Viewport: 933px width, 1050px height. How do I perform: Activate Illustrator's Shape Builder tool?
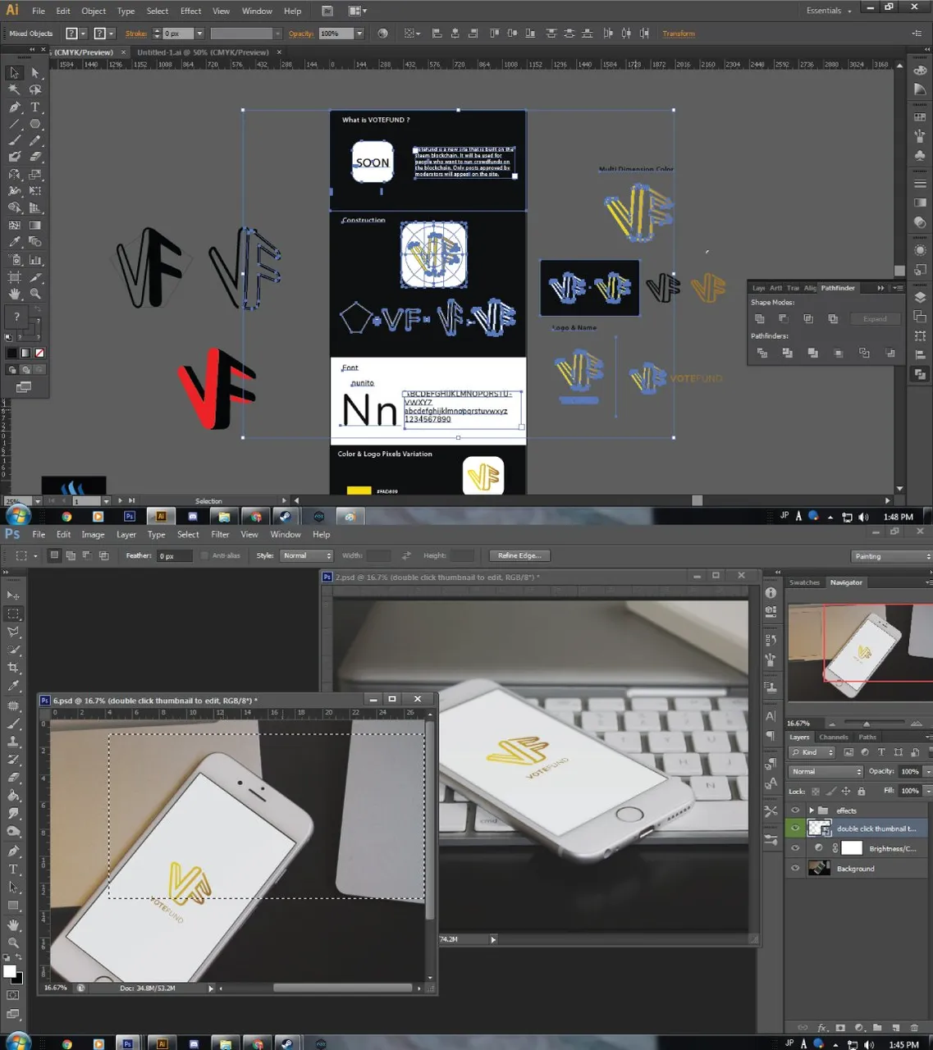[15, 208]
